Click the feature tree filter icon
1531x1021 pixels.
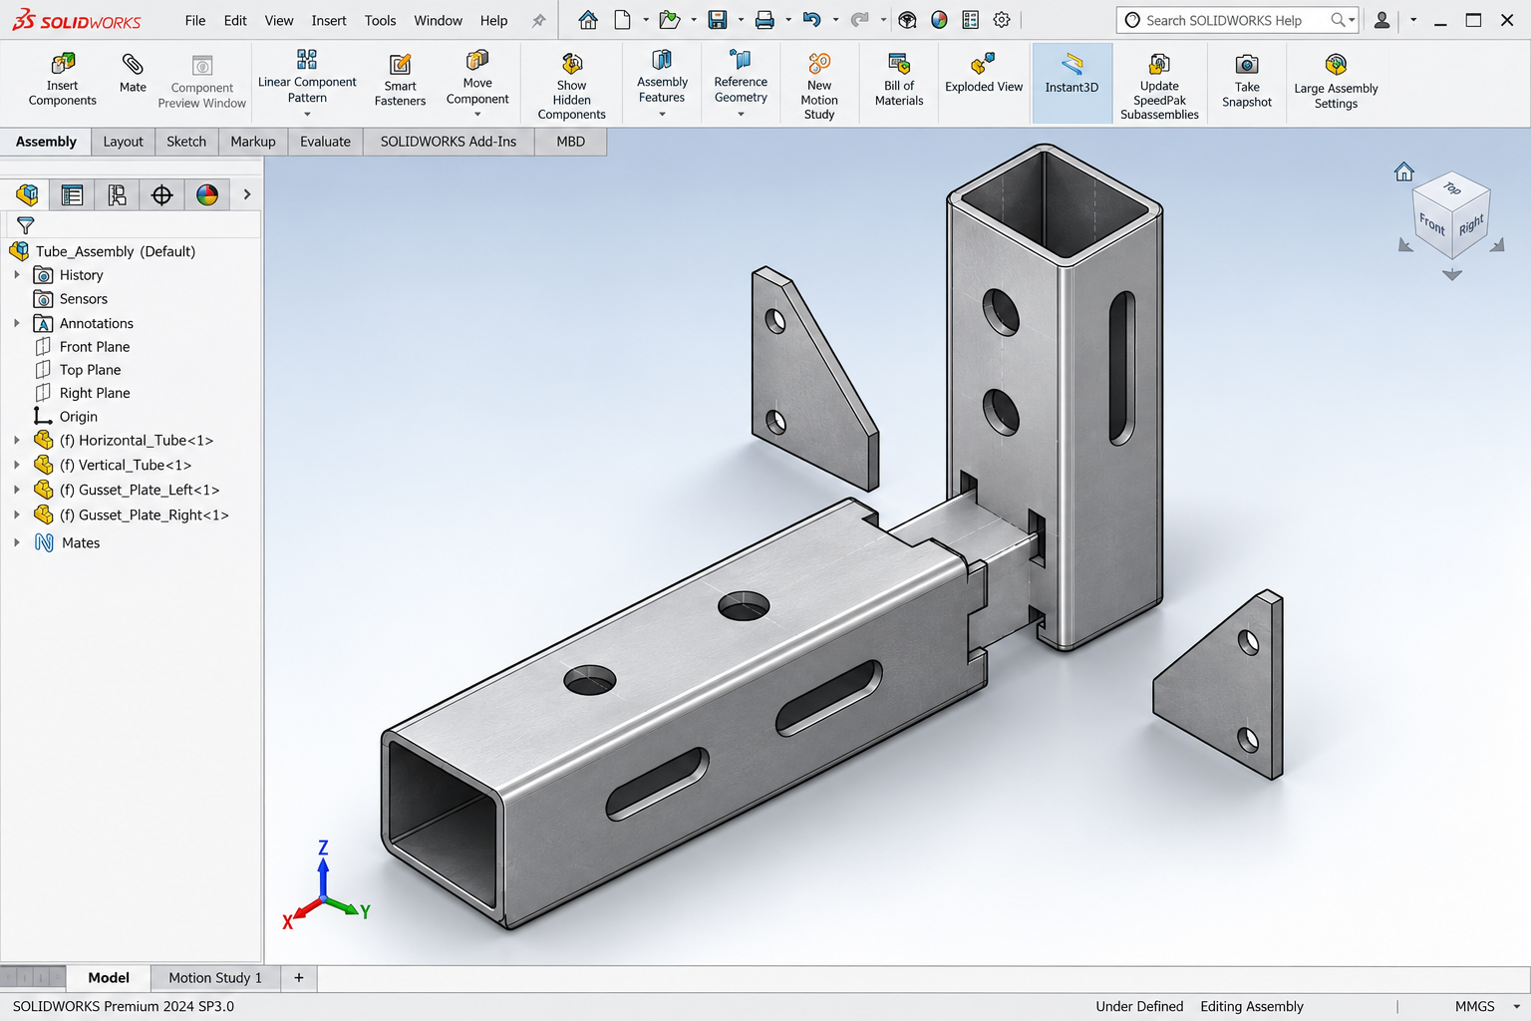[x=26, y=225]
